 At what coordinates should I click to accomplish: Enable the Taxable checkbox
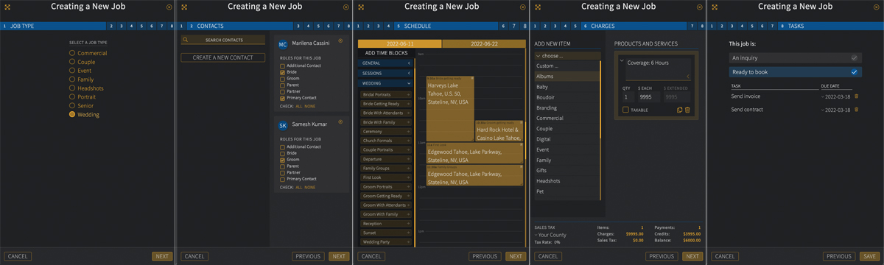click(625, 110)
